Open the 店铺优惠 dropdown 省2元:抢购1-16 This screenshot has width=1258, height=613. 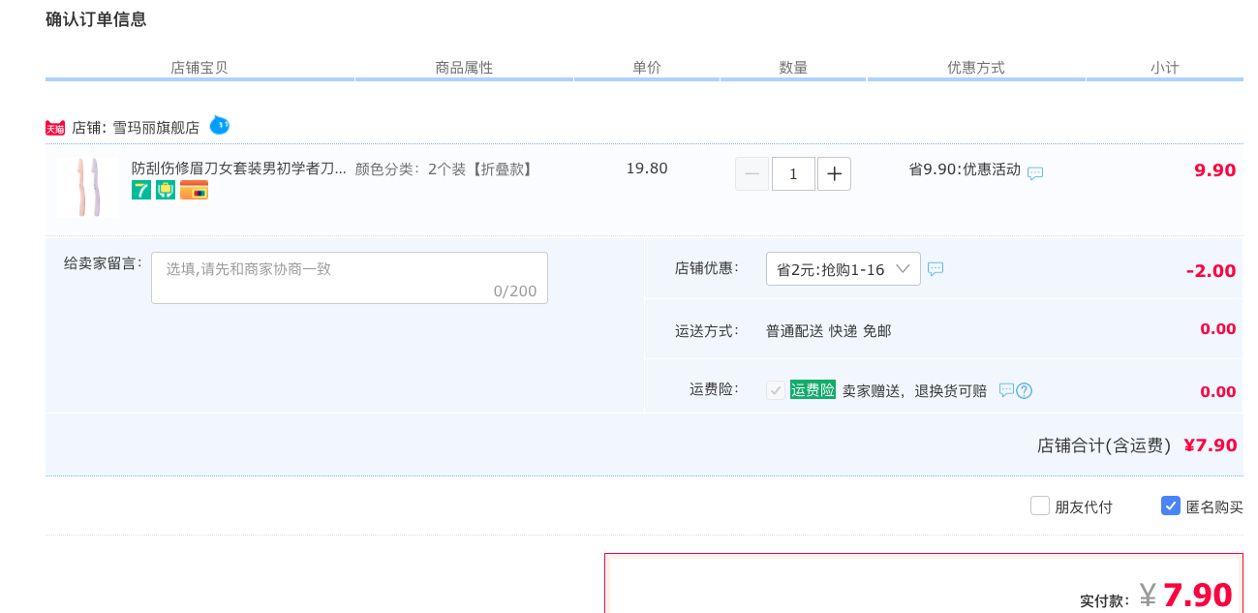(x=844, y=269)
